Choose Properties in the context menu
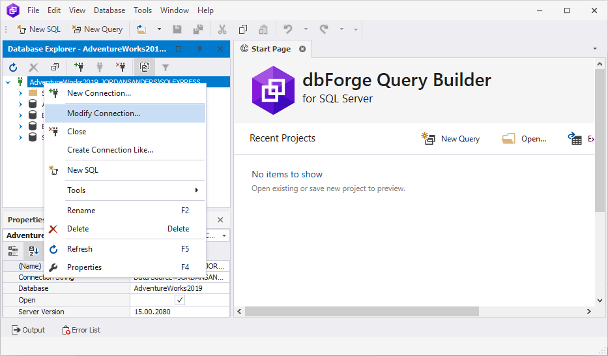This screenshot has width=608, height=356. coord(125,267)
